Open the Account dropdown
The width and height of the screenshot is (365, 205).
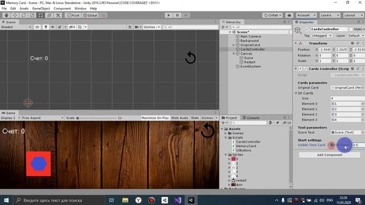(x=306, y=15)
